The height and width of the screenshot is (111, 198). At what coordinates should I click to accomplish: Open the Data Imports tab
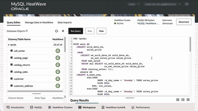(x=65, y=23)
